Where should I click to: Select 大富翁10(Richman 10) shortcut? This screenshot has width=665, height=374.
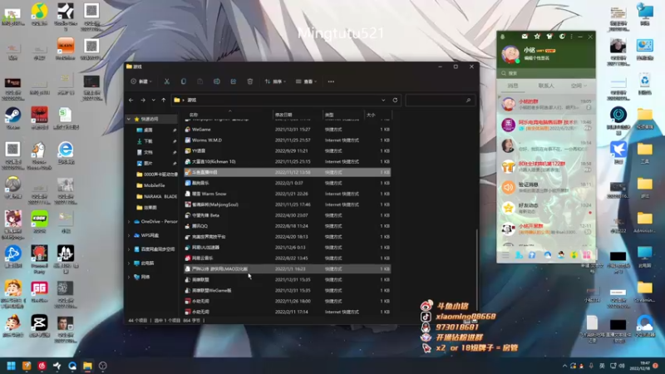click(287, 161)
